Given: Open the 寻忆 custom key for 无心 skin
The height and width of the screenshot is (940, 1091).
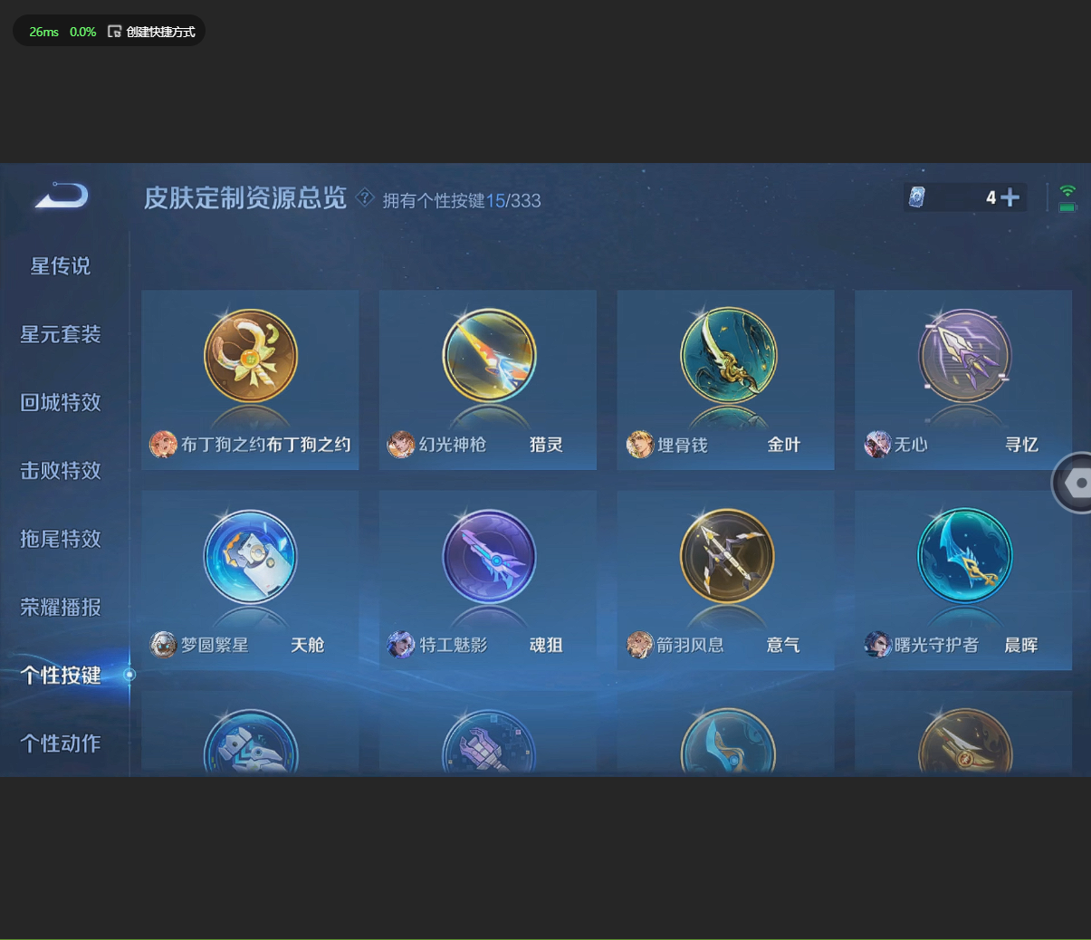Looking at the screenshot, I should coord(963,356).
